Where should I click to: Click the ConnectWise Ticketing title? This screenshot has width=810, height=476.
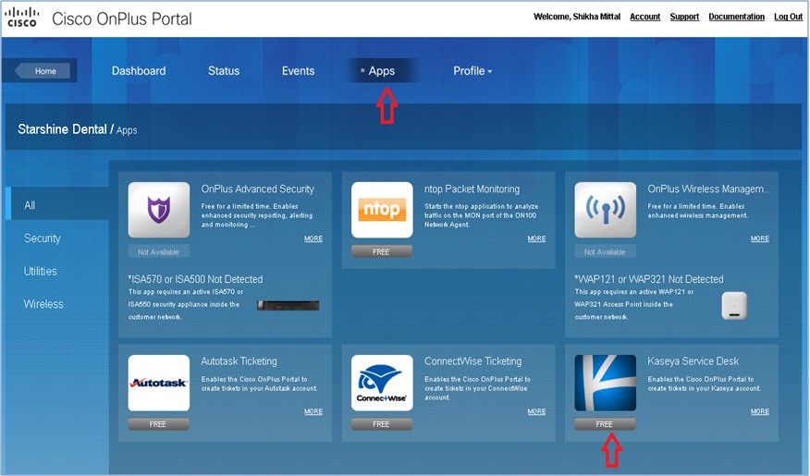click(x=472, y=361)
